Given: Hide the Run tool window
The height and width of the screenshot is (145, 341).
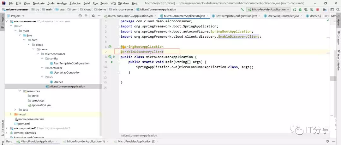Looking at the screenshot, I should [334, 141].
